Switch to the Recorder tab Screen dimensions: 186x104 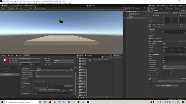(26, 55)
